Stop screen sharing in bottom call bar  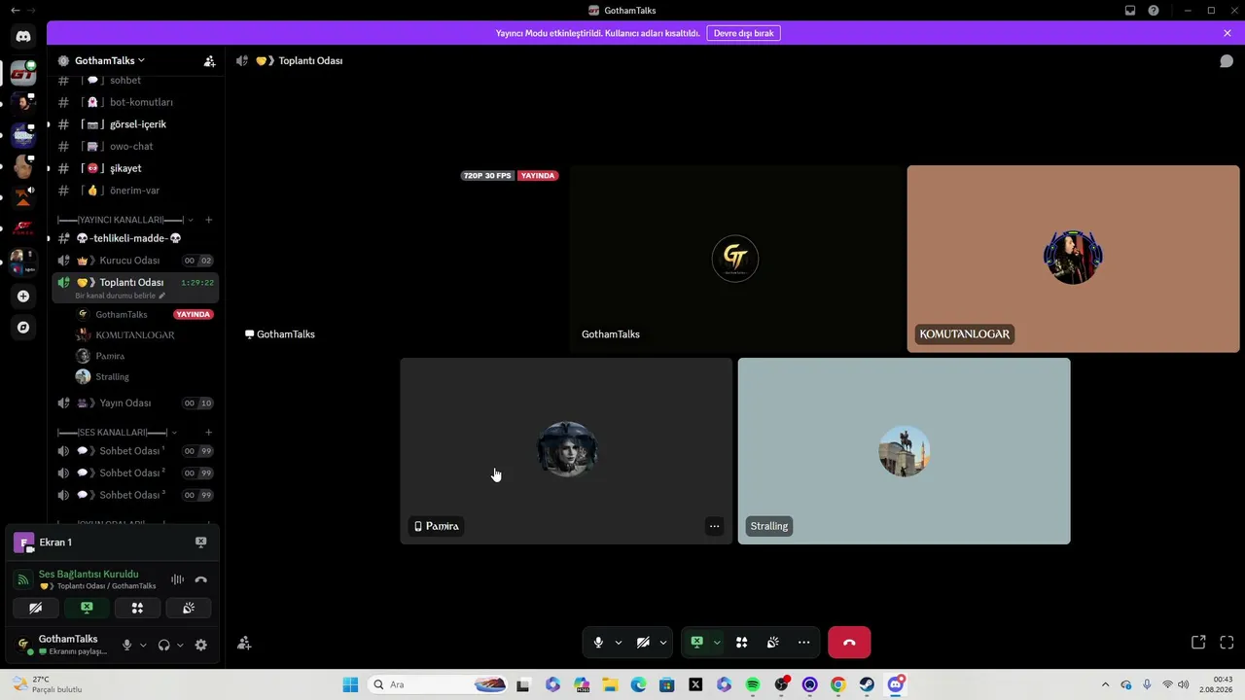pyautogui.click(x=696, y=643)
